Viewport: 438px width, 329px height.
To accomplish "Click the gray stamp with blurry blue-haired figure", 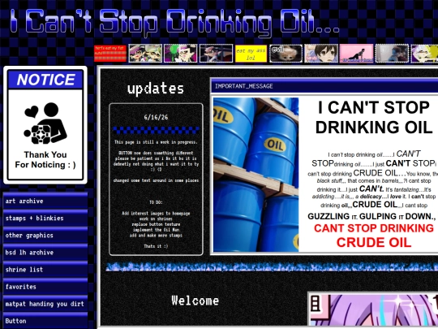I will [392, 53].
